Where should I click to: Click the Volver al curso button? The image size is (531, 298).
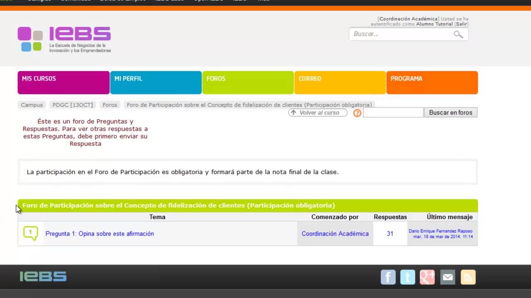318,113
